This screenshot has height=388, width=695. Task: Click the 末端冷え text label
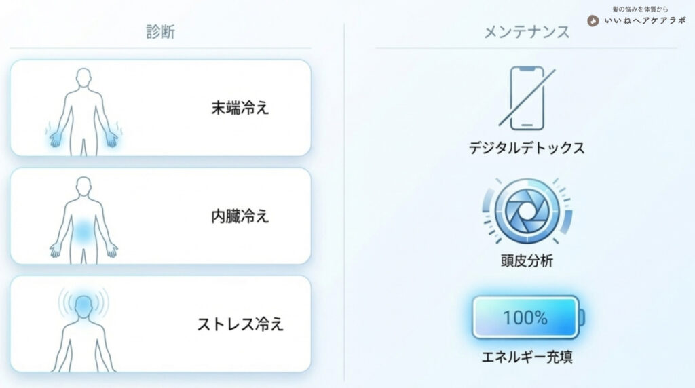(x=240, y=108)
